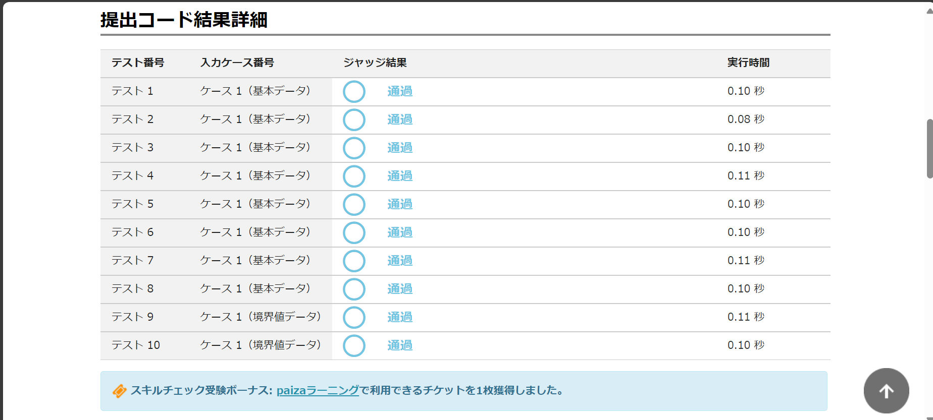Click the scroll-to-top arrow button
Viewport: 933px width, 420px height.
(x=886, y=391)
